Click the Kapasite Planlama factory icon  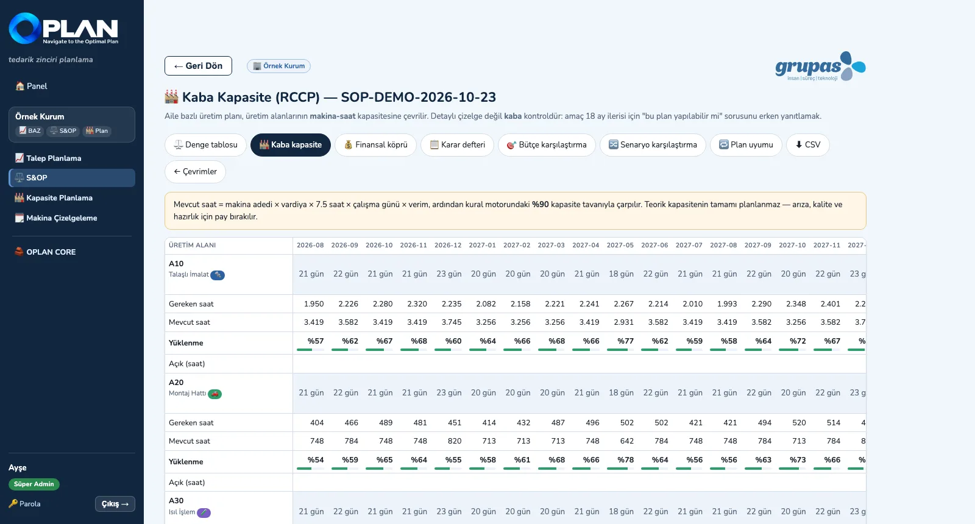point(19,198)
